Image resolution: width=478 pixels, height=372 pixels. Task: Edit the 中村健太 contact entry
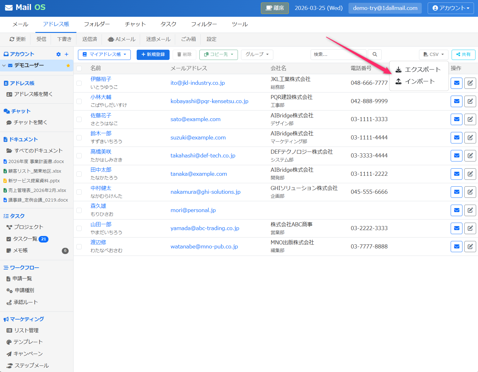click(x=470, y=192)
